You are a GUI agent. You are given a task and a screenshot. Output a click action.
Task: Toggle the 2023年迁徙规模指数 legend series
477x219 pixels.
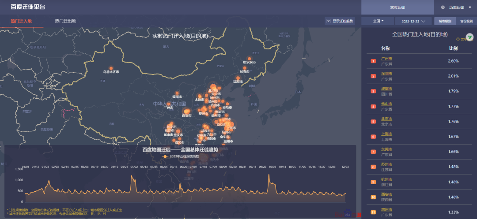click(181, 156)
